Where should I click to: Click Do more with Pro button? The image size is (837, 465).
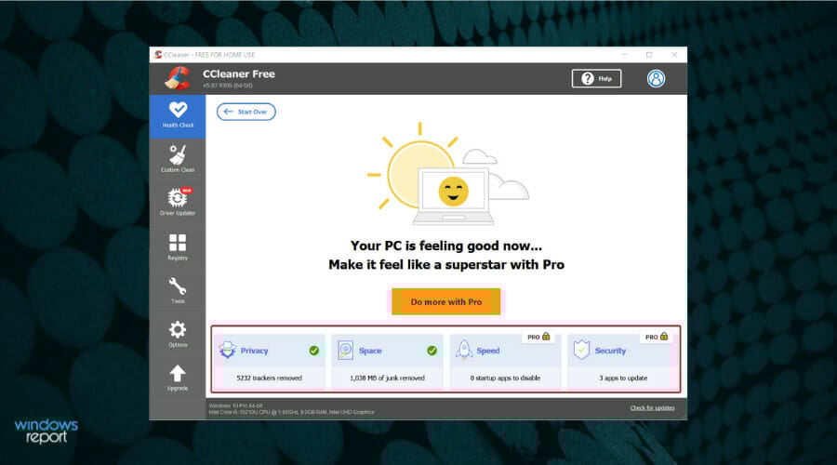click(x=445, y=301)
